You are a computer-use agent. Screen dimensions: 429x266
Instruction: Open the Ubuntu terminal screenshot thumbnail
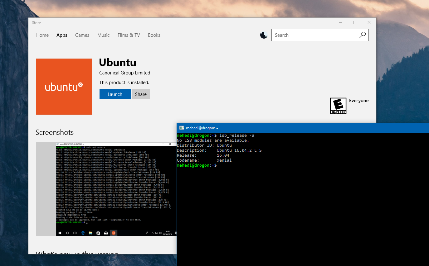106,189
